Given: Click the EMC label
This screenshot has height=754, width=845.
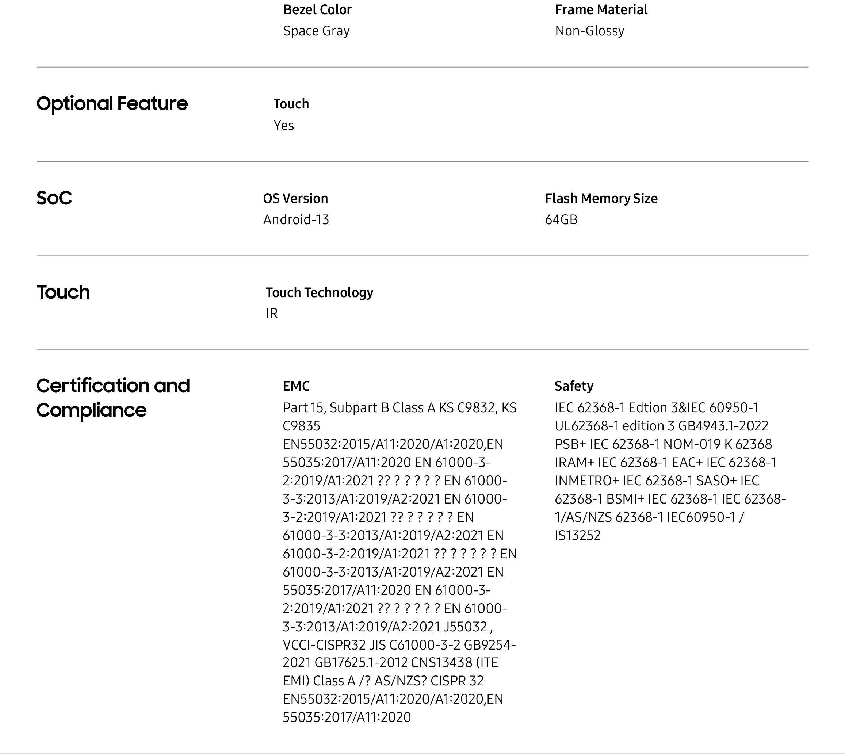Looking at the screenshot, I should tap(296, 386).
